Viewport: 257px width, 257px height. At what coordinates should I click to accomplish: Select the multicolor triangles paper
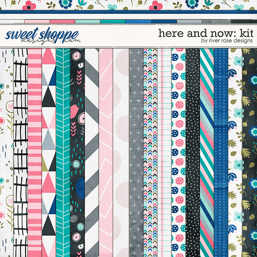(49, 153)
